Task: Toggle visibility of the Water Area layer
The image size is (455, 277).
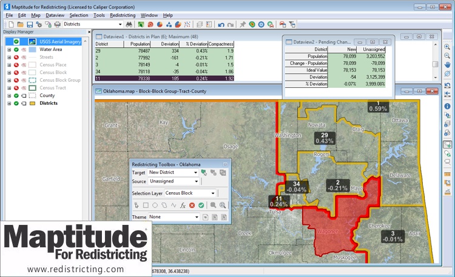Action: tap(17, 49)
